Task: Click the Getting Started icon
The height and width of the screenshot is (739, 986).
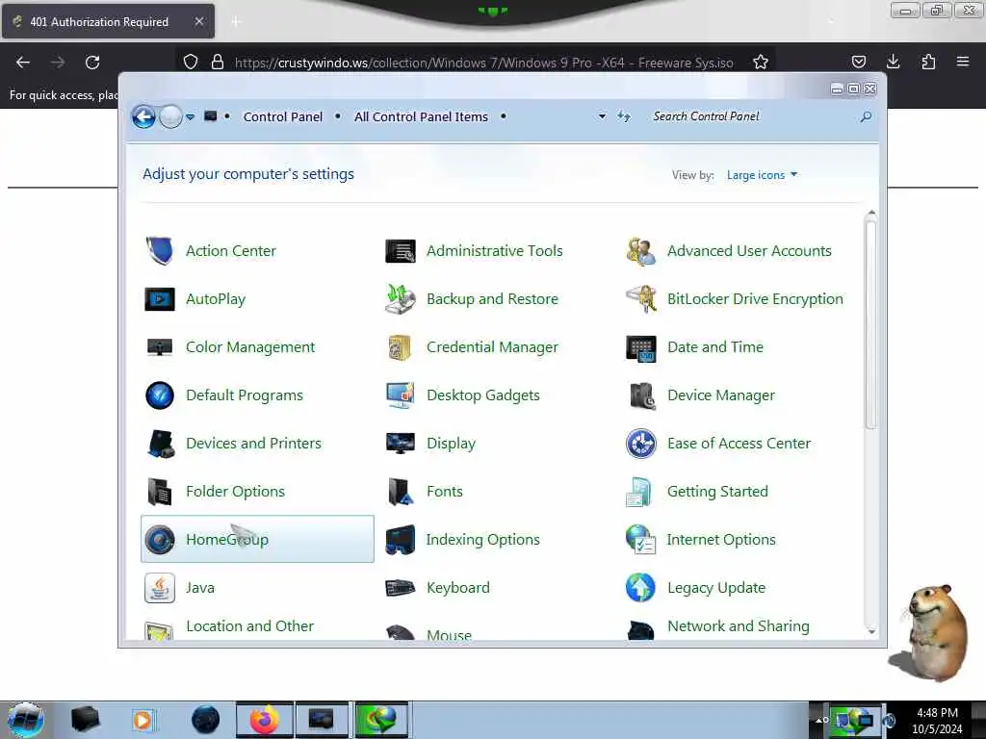Action: pyautogui.click(x=639, y=492)
